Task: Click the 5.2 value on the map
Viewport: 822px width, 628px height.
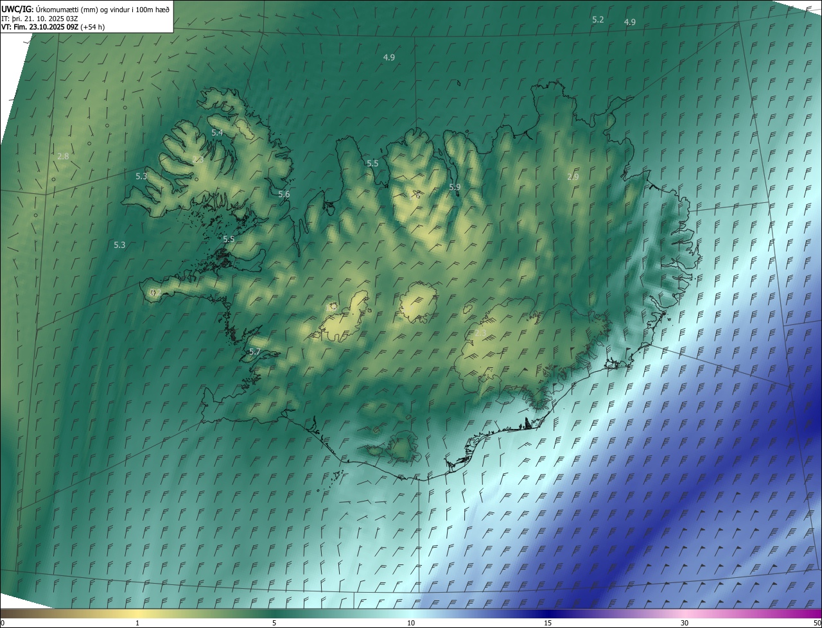Action: point(598,20)
